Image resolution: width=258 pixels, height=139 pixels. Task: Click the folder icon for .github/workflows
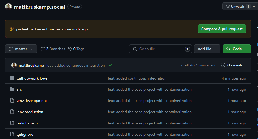coord(12,78)
